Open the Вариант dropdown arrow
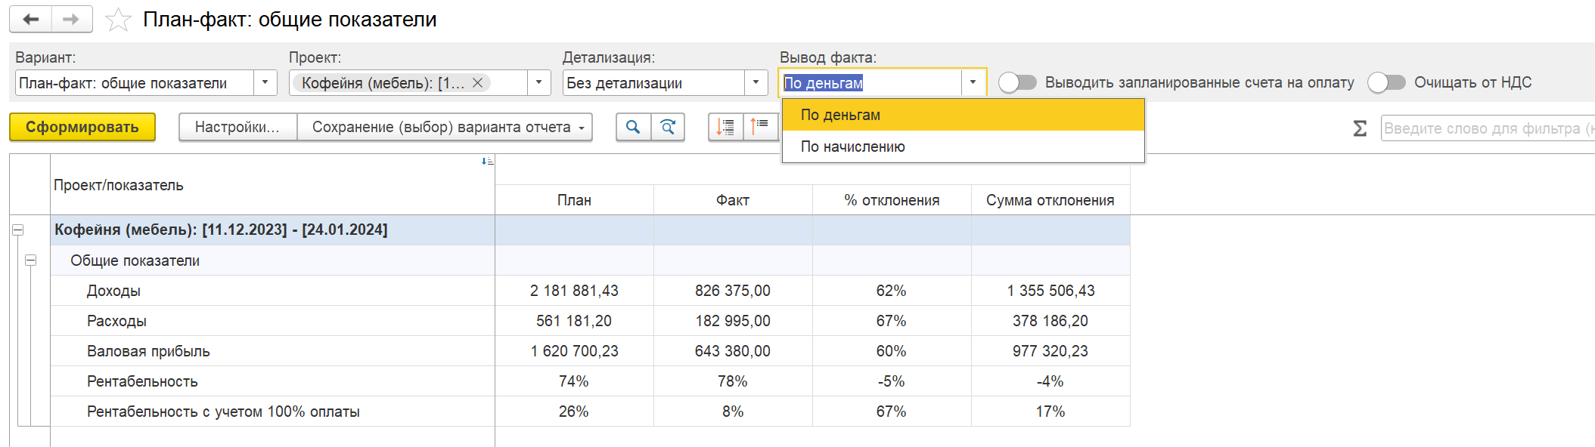The width and height of the screenshot is (1595, 447). point(265,82)
